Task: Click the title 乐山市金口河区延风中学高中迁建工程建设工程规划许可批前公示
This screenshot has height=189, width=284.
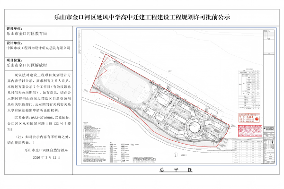Action: pos(142,17)
